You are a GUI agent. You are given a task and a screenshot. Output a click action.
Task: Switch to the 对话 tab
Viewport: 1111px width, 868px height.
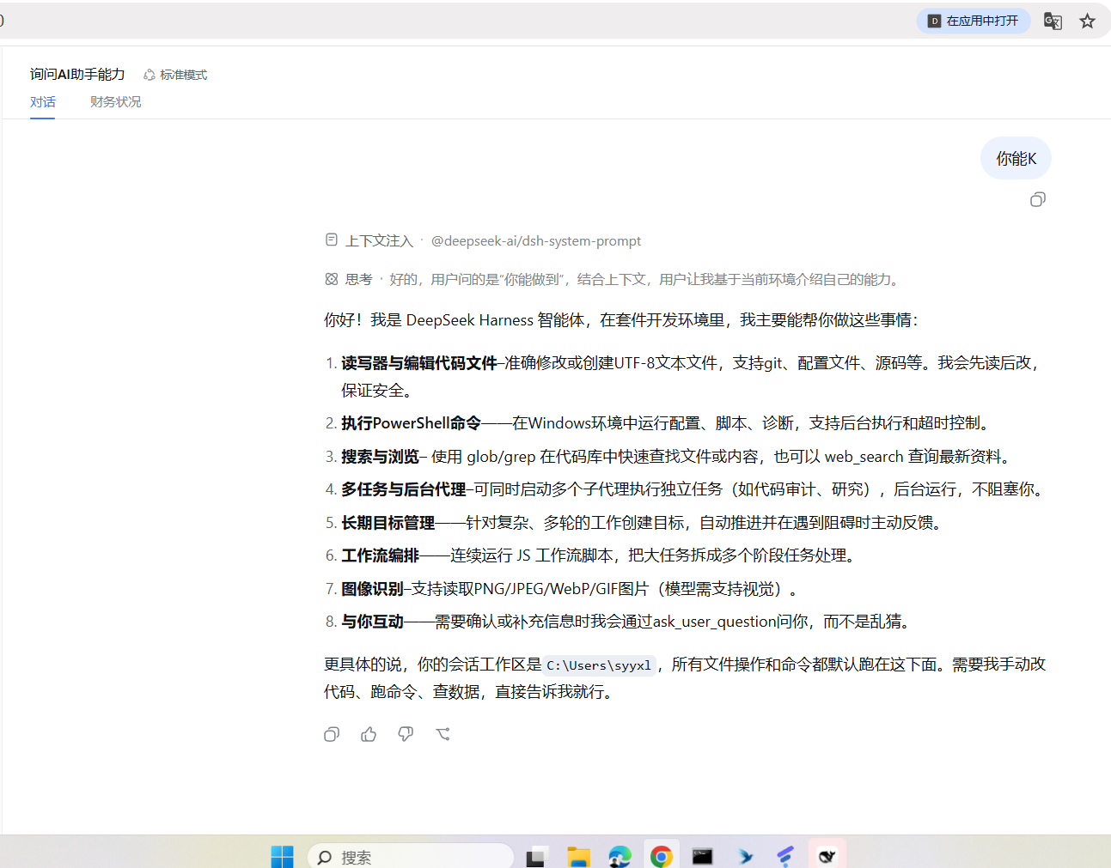pos(43,102)
